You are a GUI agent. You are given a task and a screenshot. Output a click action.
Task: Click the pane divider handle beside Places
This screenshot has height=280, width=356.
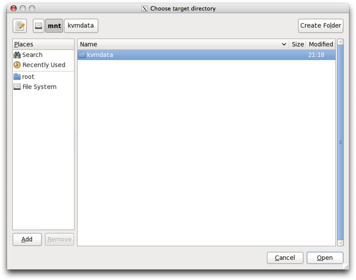[76, 142]
